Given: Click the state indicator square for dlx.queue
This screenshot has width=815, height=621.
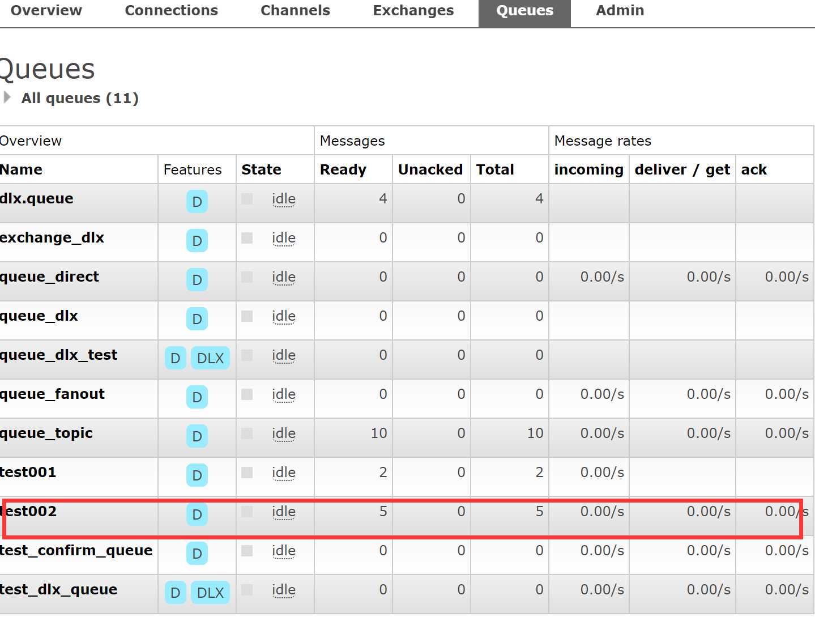Looking at the screenshot, I should click(x=247, y=198).
